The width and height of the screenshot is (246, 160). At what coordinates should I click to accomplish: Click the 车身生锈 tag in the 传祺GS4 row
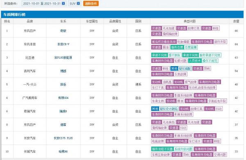(158, 101)
